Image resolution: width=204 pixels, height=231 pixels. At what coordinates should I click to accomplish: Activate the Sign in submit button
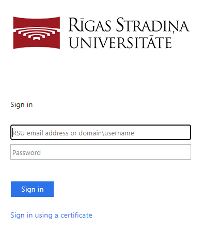point(32,189)
